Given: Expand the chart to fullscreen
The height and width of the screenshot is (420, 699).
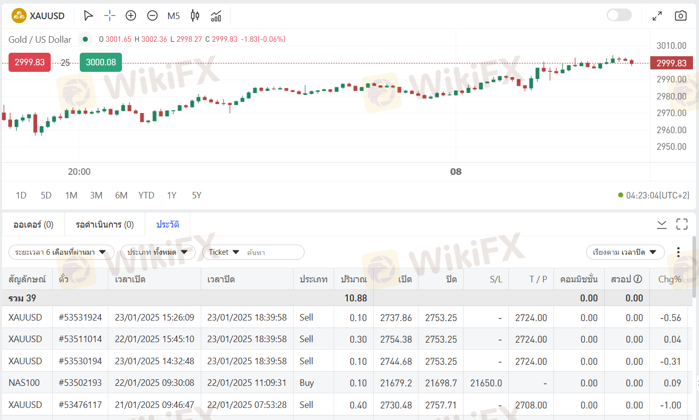Looking at the screenshot, I should click(657, 16).
